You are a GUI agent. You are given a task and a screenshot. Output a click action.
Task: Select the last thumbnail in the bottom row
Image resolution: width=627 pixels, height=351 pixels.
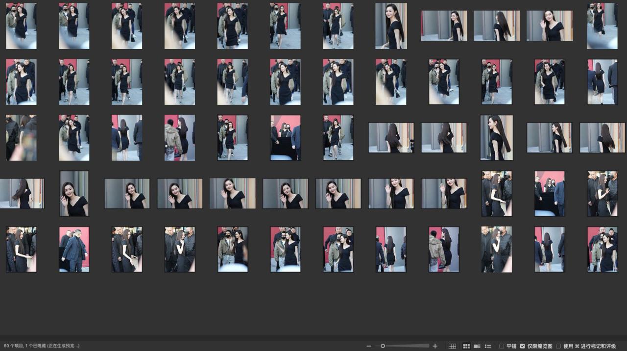pyautogui.click(x=602, y=250)
